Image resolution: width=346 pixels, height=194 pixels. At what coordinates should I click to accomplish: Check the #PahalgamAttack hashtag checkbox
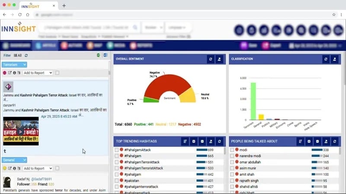[116, 150]
